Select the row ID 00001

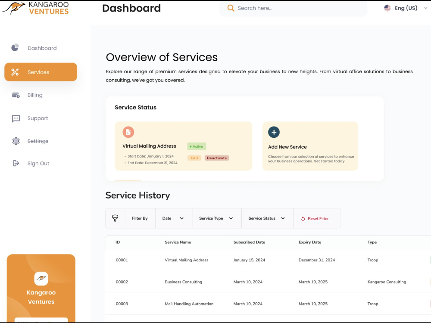[122, 260]
